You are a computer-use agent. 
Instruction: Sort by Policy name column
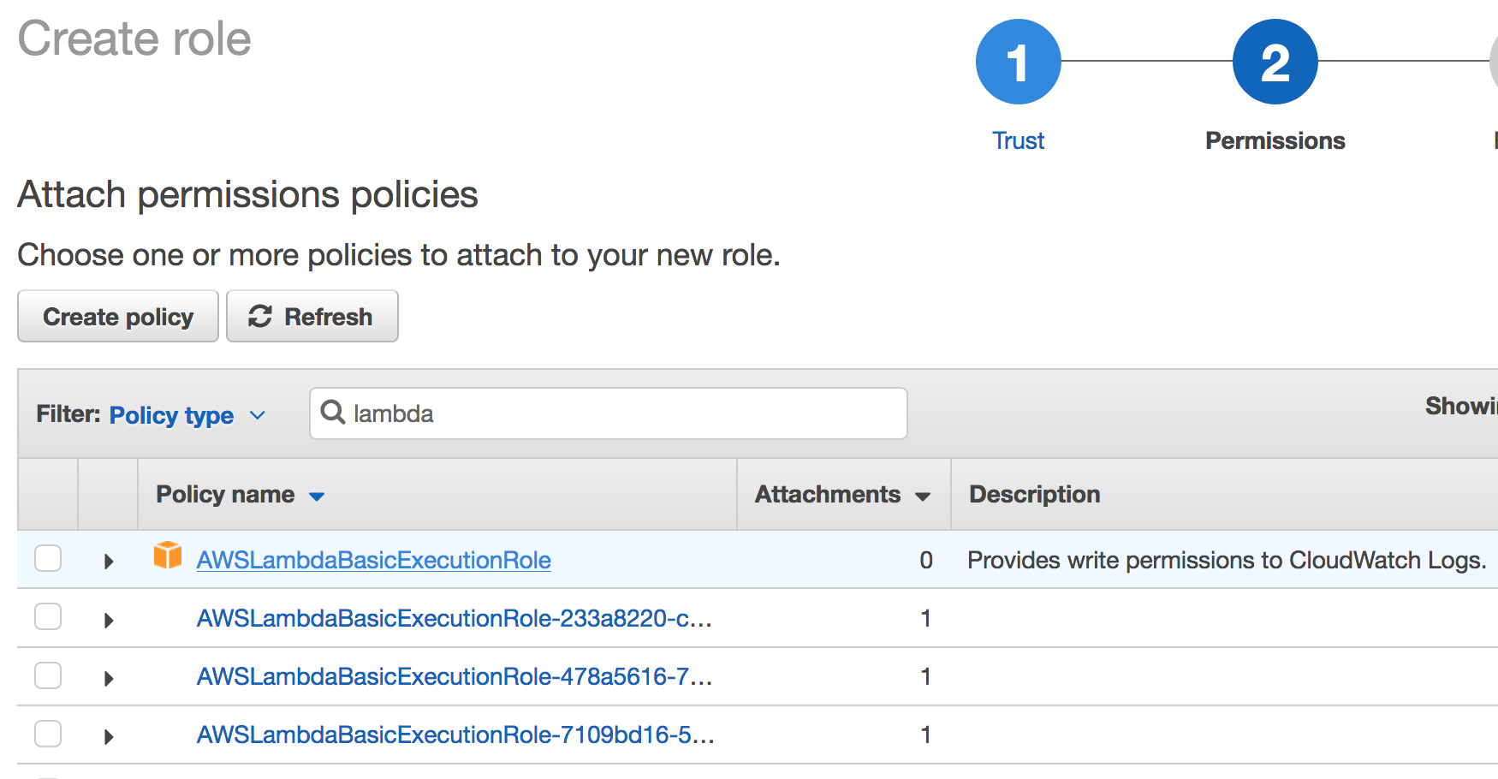tap(240, 495)
